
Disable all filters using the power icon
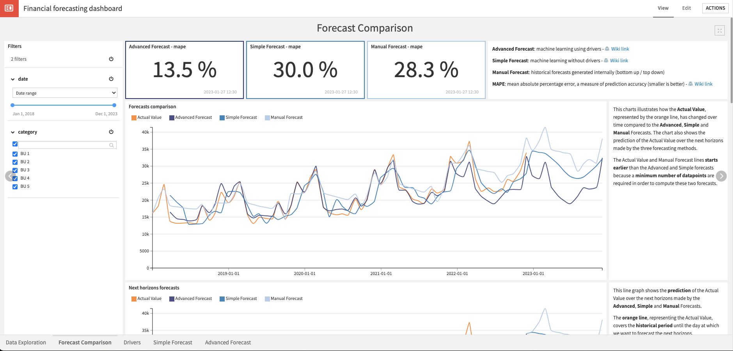point(111,58)
